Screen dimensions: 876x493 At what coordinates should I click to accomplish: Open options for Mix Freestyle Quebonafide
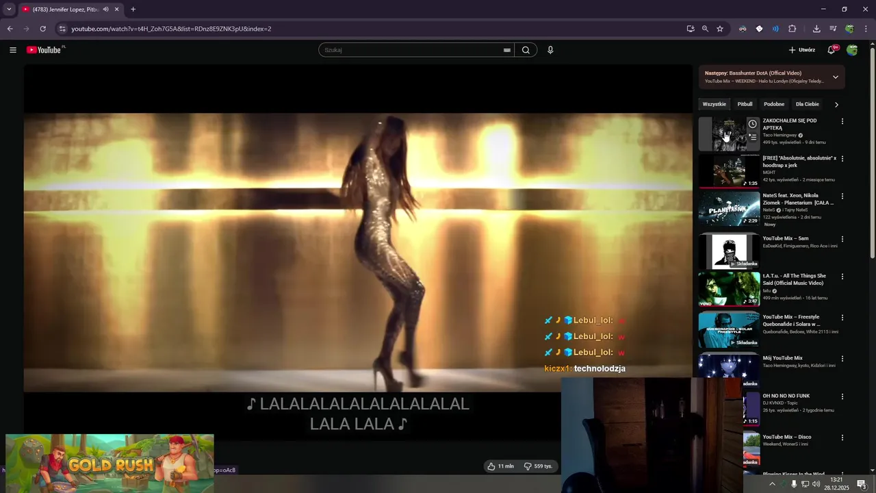(x=842, y=318)
